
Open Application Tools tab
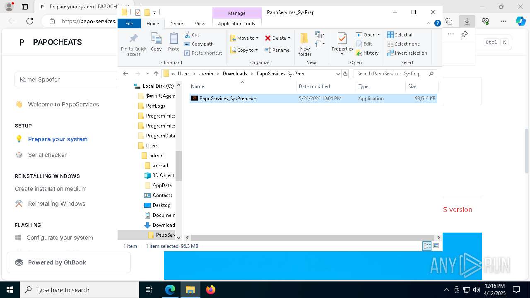coord(236,24)
